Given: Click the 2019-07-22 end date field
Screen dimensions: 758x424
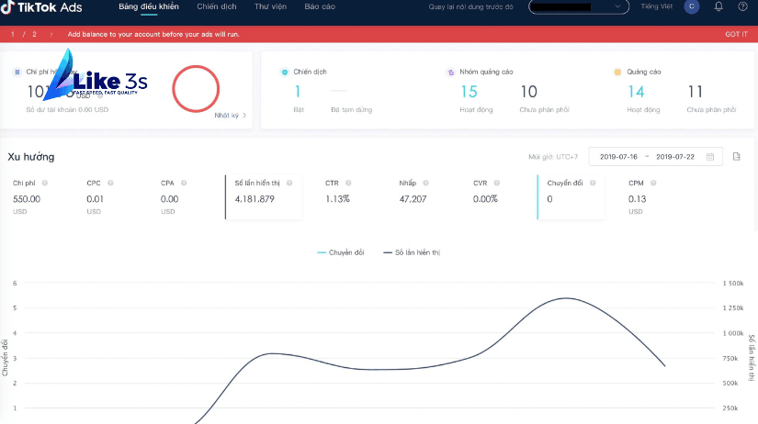Looking at the screenshot, I should [675, 157].
